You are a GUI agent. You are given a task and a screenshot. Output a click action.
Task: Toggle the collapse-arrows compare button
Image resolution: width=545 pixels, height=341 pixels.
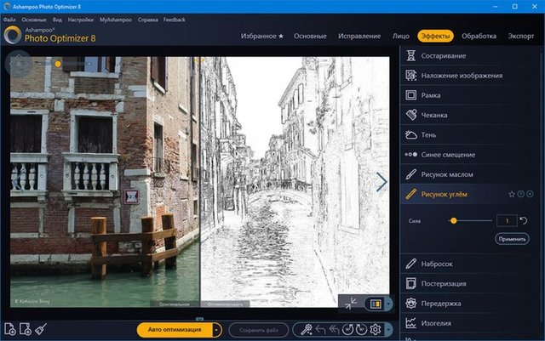(350, 303)
